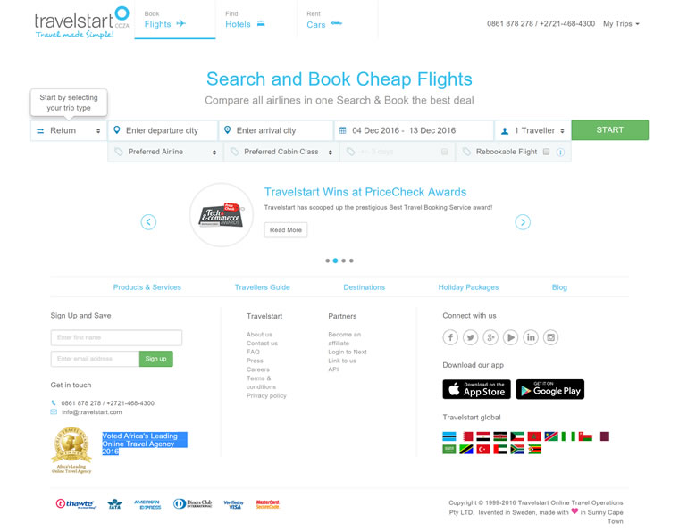
Task: Select the South Africa flag
Action: coord(517,450)
